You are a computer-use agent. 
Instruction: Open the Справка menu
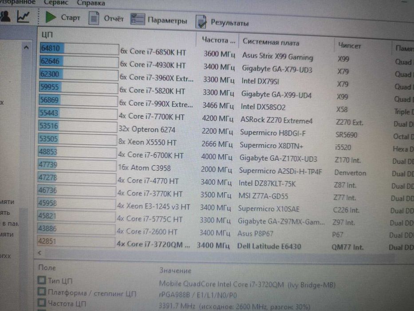pyautogui.click(x=91, y=4)
